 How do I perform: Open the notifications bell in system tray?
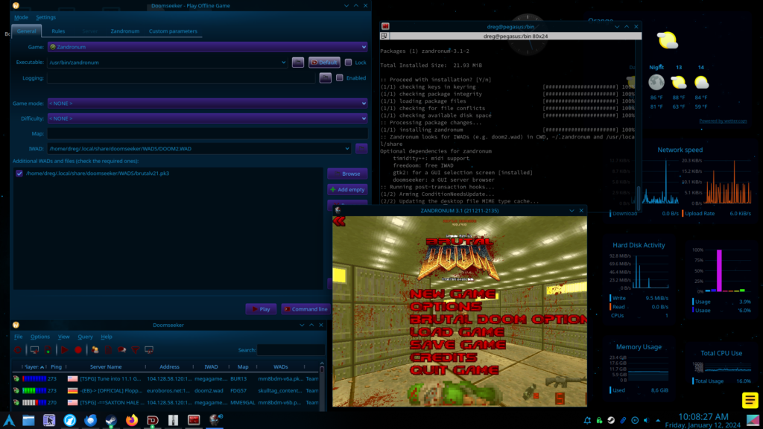pyautogui.click(x=587, y=420)
